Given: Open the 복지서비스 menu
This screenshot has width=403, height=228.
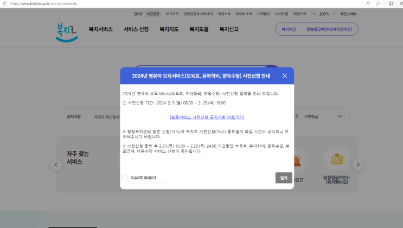Looking at the screenshot, I should click(101, 29).
